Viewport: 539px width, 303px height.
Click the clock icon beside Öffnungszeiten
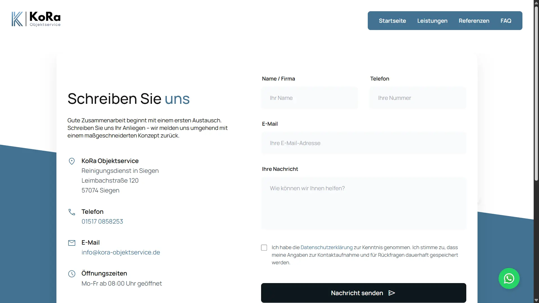72,274
